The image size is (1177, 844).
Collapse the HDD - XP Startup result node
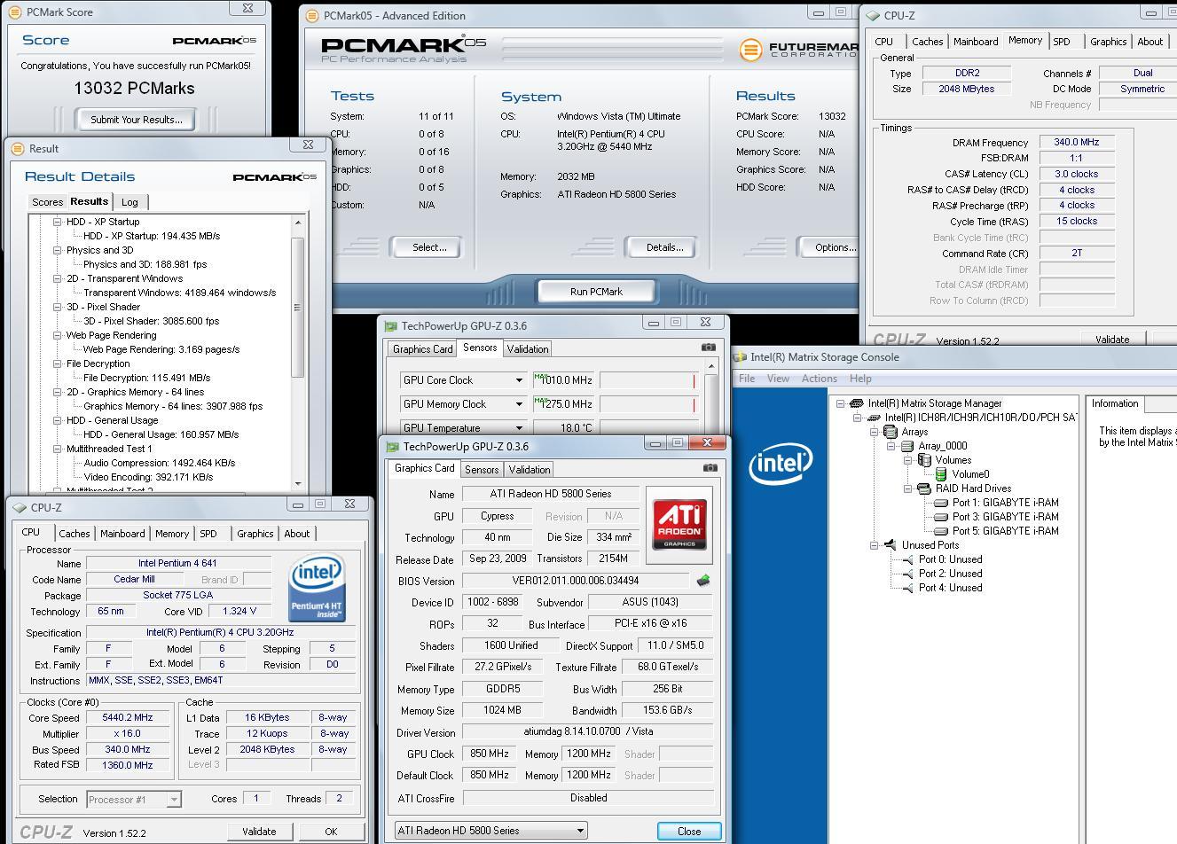(58, 222)
